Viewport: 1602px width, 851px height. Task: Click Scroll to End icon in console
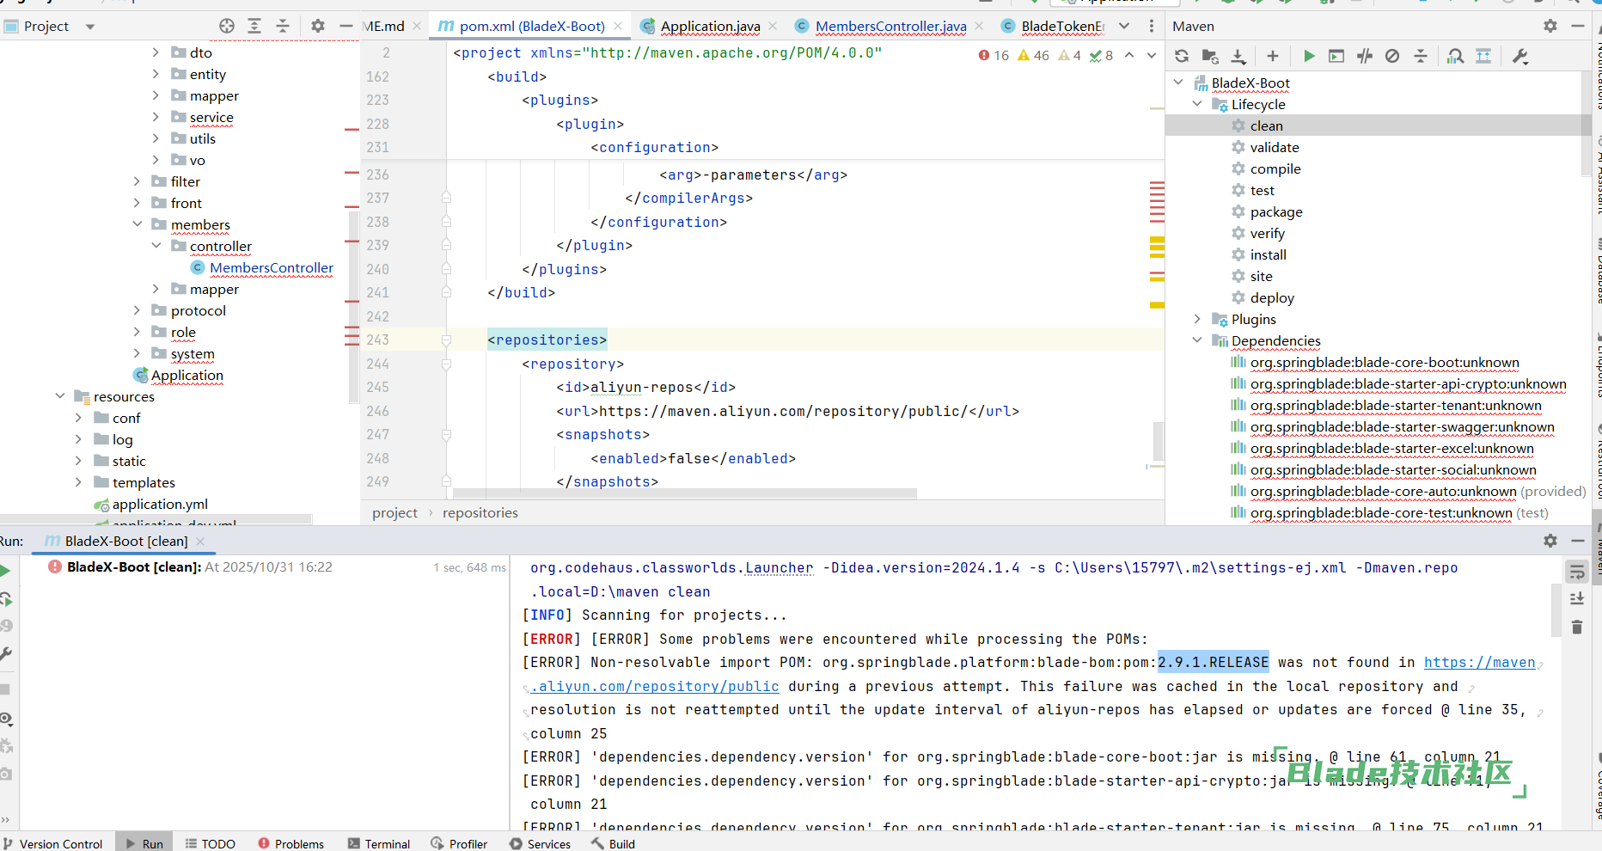coord(1577,599)
